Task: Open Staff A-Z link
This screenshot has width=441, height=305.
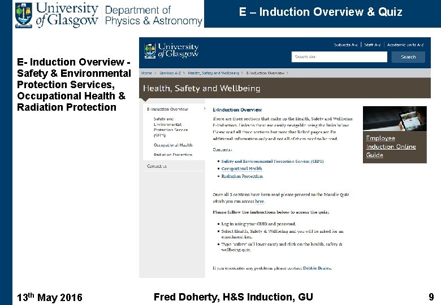Action: coord(373,45)
